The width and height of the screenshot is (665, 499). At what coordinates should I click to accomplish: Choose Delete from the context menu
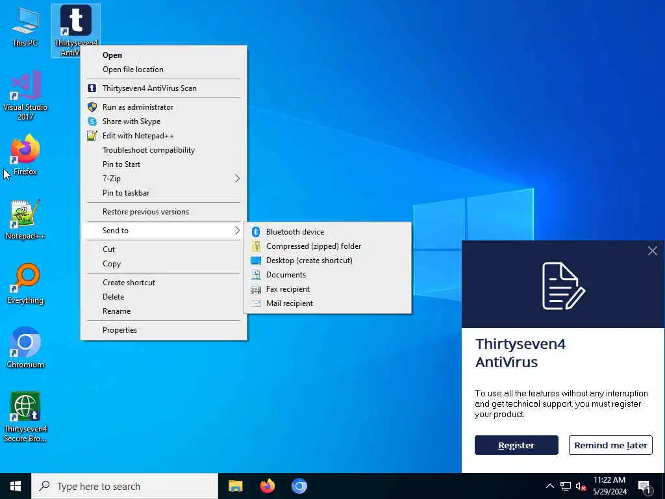[x=164, y=297]
